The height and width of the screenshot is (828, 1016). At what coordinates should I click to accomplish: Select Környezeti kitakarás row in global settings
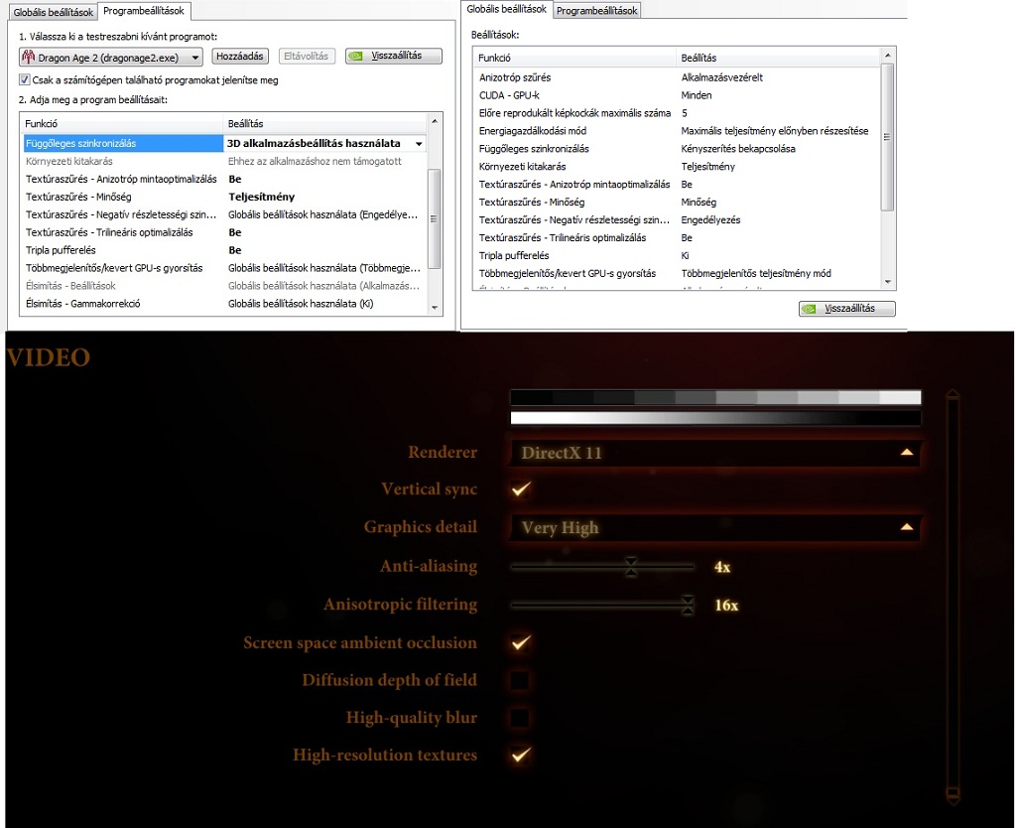coord(678,167)
